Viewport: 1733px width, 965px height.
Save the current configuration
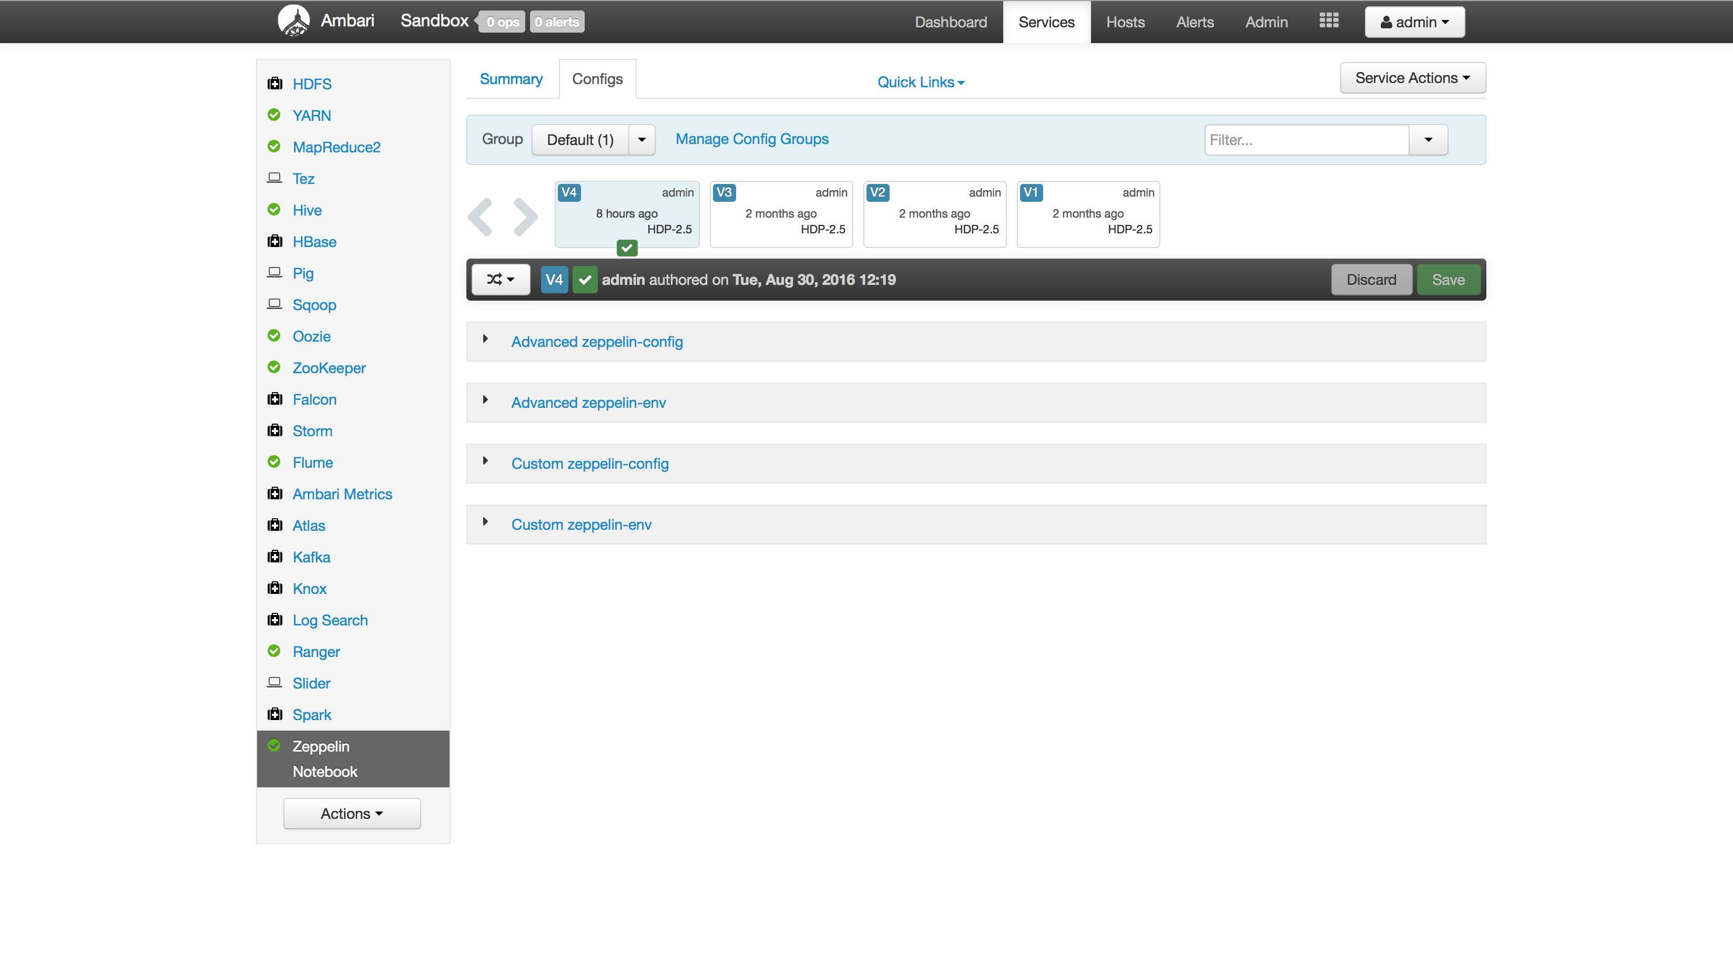coord(1449,279)
